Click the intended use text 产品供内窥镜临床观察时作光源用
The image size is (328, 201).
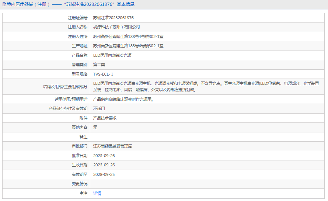tap(123, 99)
